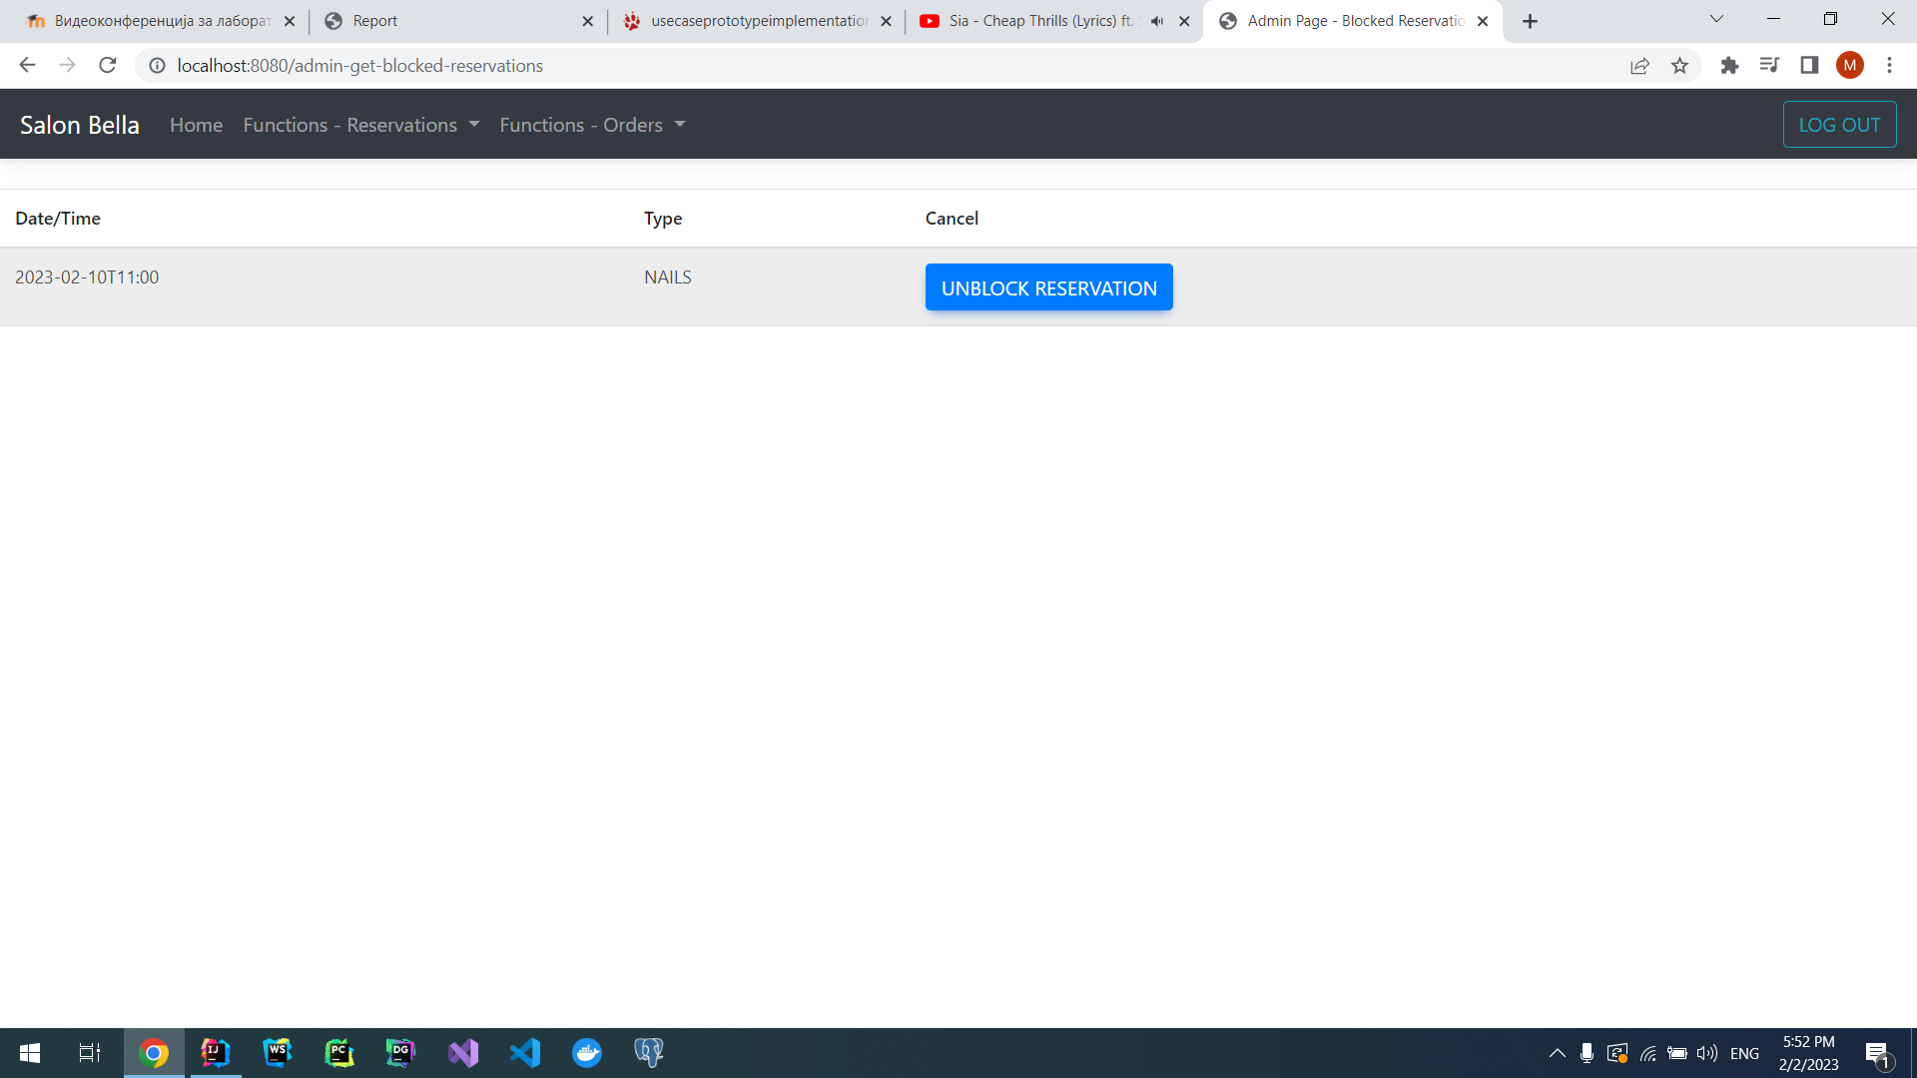Viewport: 1917px width, 1078px height.
Task: Expand Functions - Reservations dropdown
Action: coord(361,125)
